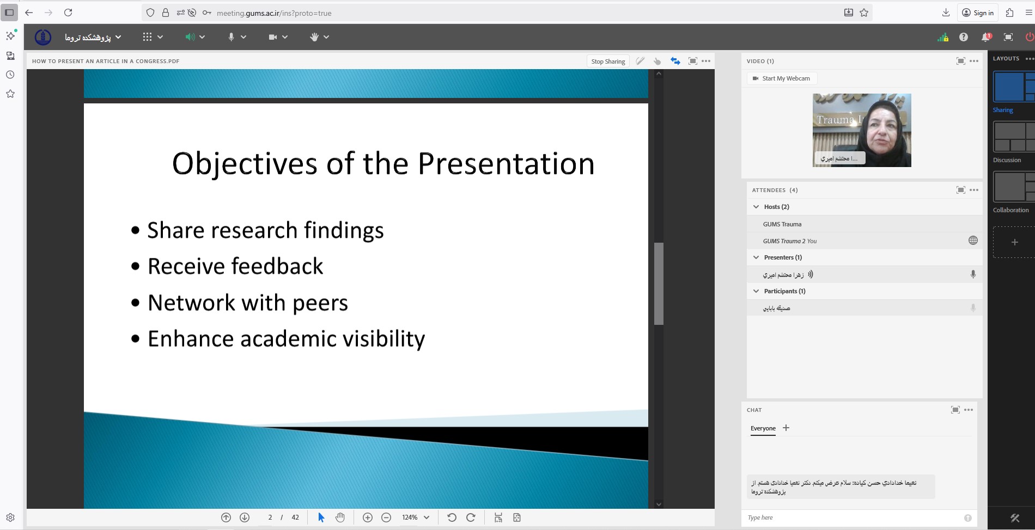1035x530 pixels.
Task: Toggle sync navigation arrows in Share pod
Action: click(675, 61)
